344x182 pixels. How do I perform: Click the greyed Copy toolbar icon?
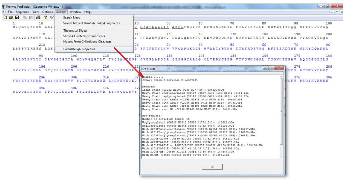(x=24, y=17)
